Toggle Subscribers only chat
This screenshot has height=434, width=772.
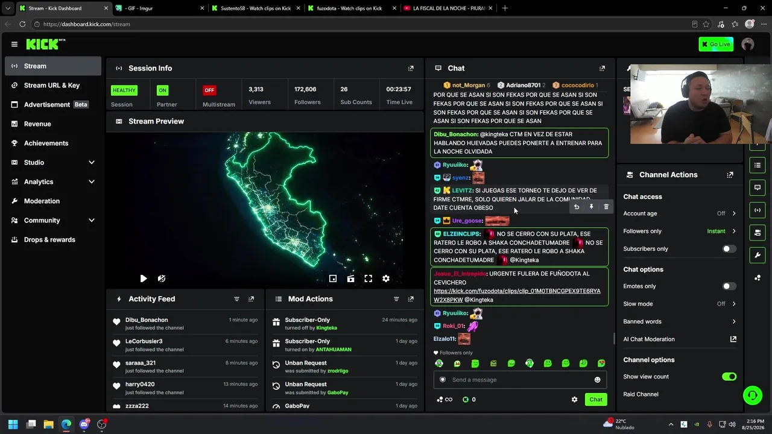point(729,249)
